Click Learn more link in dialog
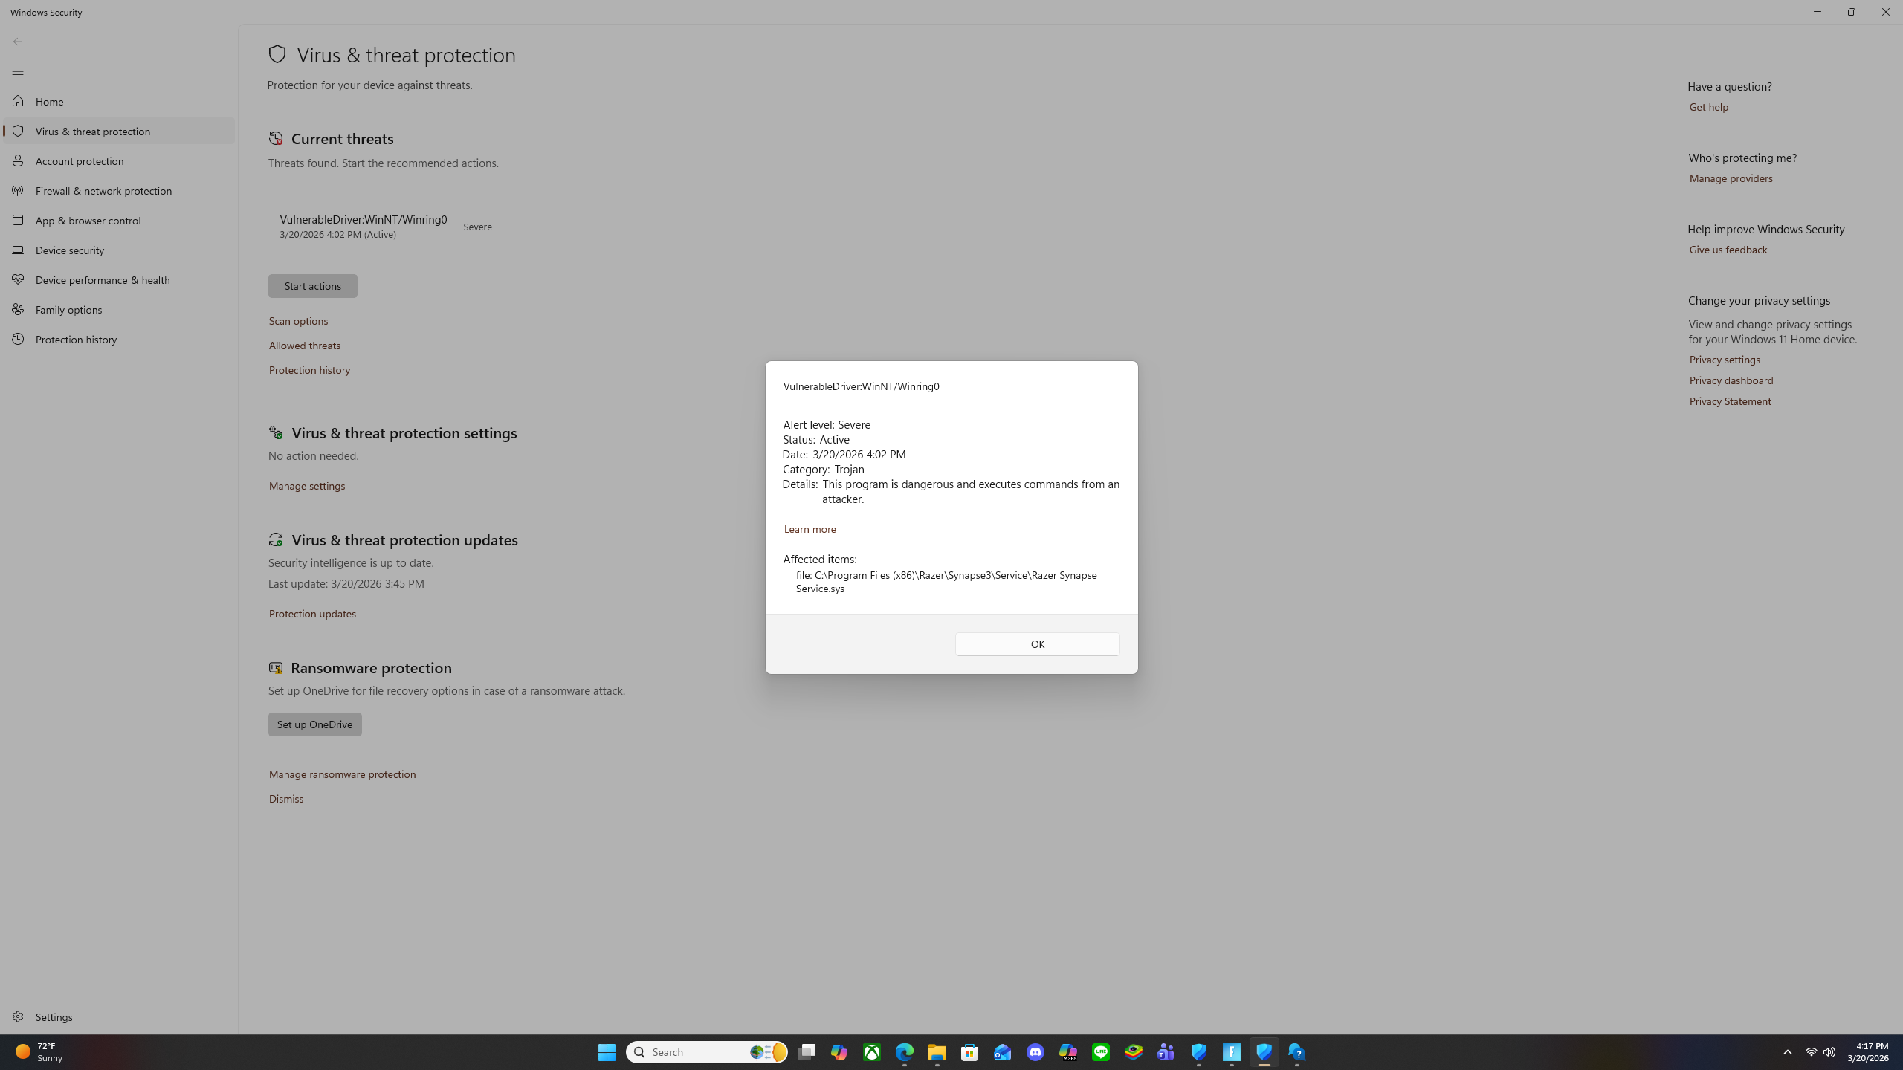The height and width of the screenshot is (1070, 1903). tap(810, 529)
